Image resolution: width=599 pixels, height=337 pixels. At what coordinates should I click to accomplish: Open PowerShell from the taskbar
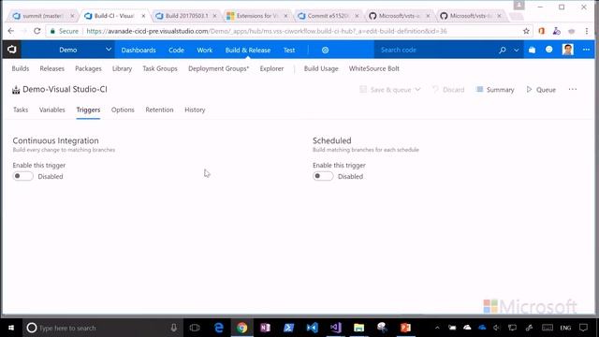[289, 328]
